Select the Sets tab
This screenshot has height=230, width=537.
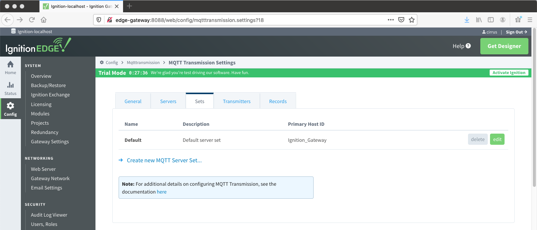(200, 101)
